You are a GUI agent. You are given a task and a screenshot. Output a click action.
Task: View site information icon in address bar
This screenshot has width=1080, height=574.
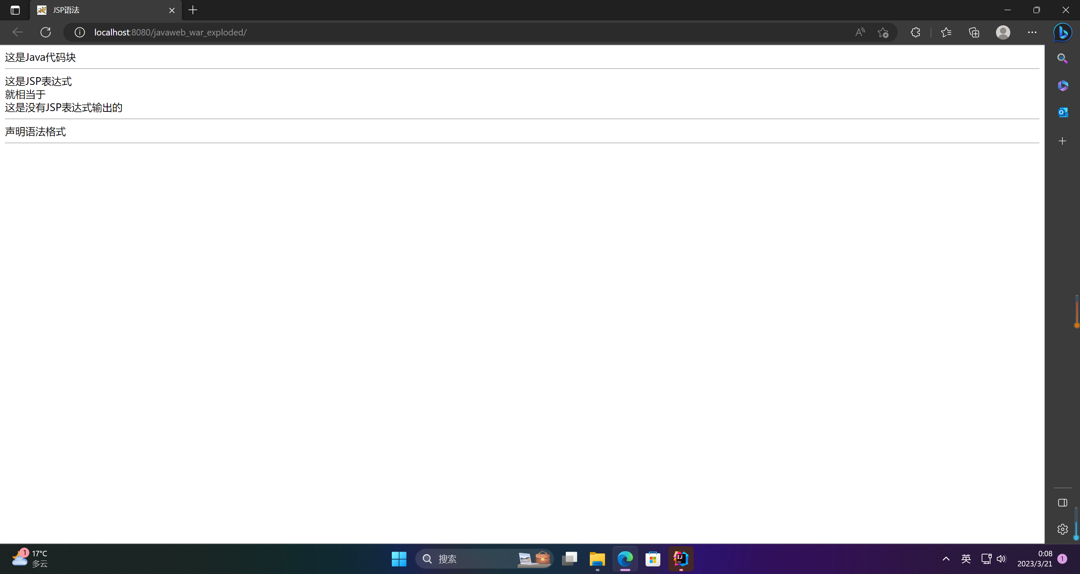coord(80,32)
